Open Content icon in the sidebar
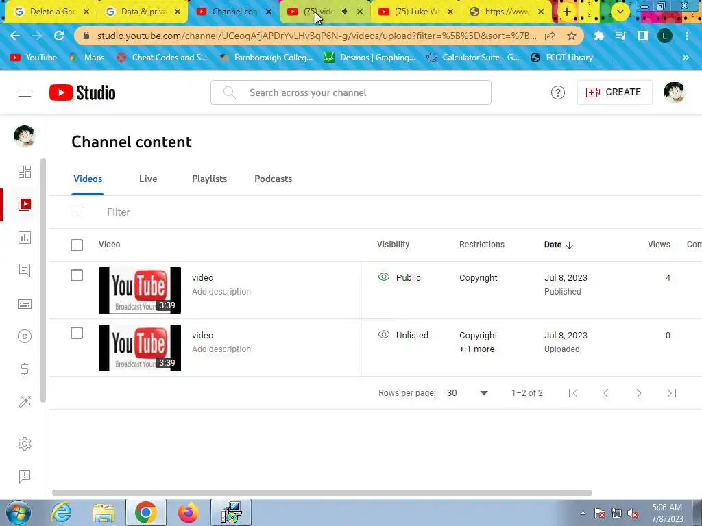This screenshot has height=526, width=702. pos(25,205)
